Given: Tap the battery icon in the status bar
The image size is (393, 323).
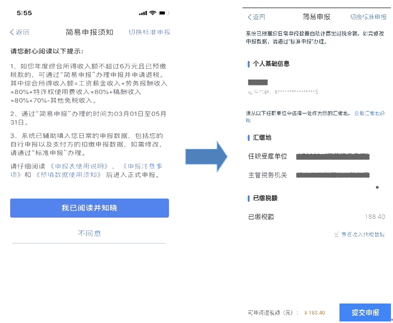Looking at the screenshot, I should 164,13.
